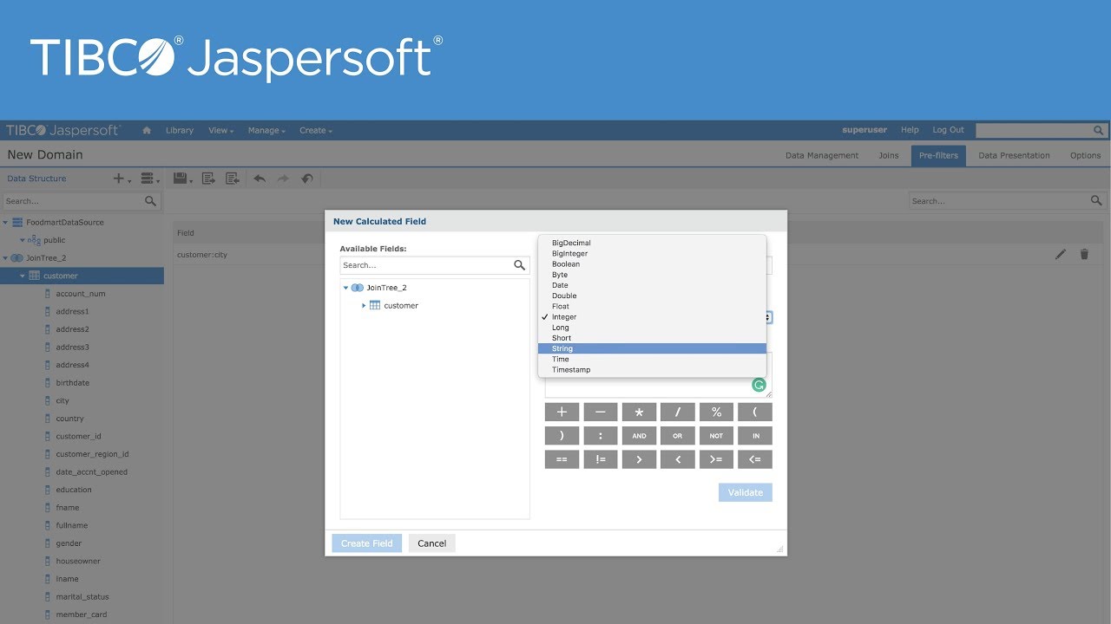
Task: Insert the NOT operator
Action: coord(716,436)
